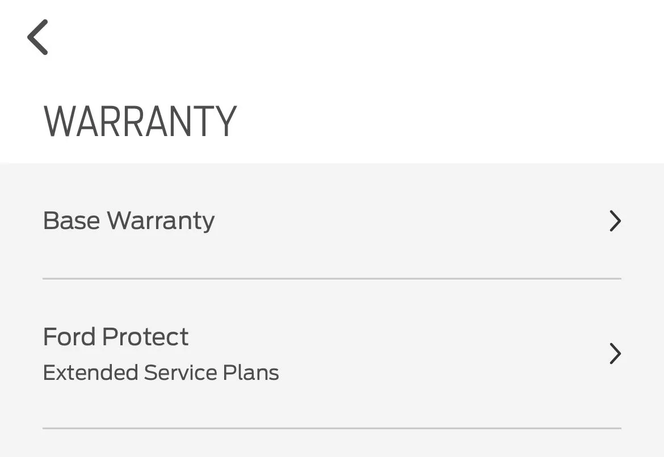This screenshot has height=457, width=664.
Task: Select the Base Warranty list item
Action: [332, 221]
